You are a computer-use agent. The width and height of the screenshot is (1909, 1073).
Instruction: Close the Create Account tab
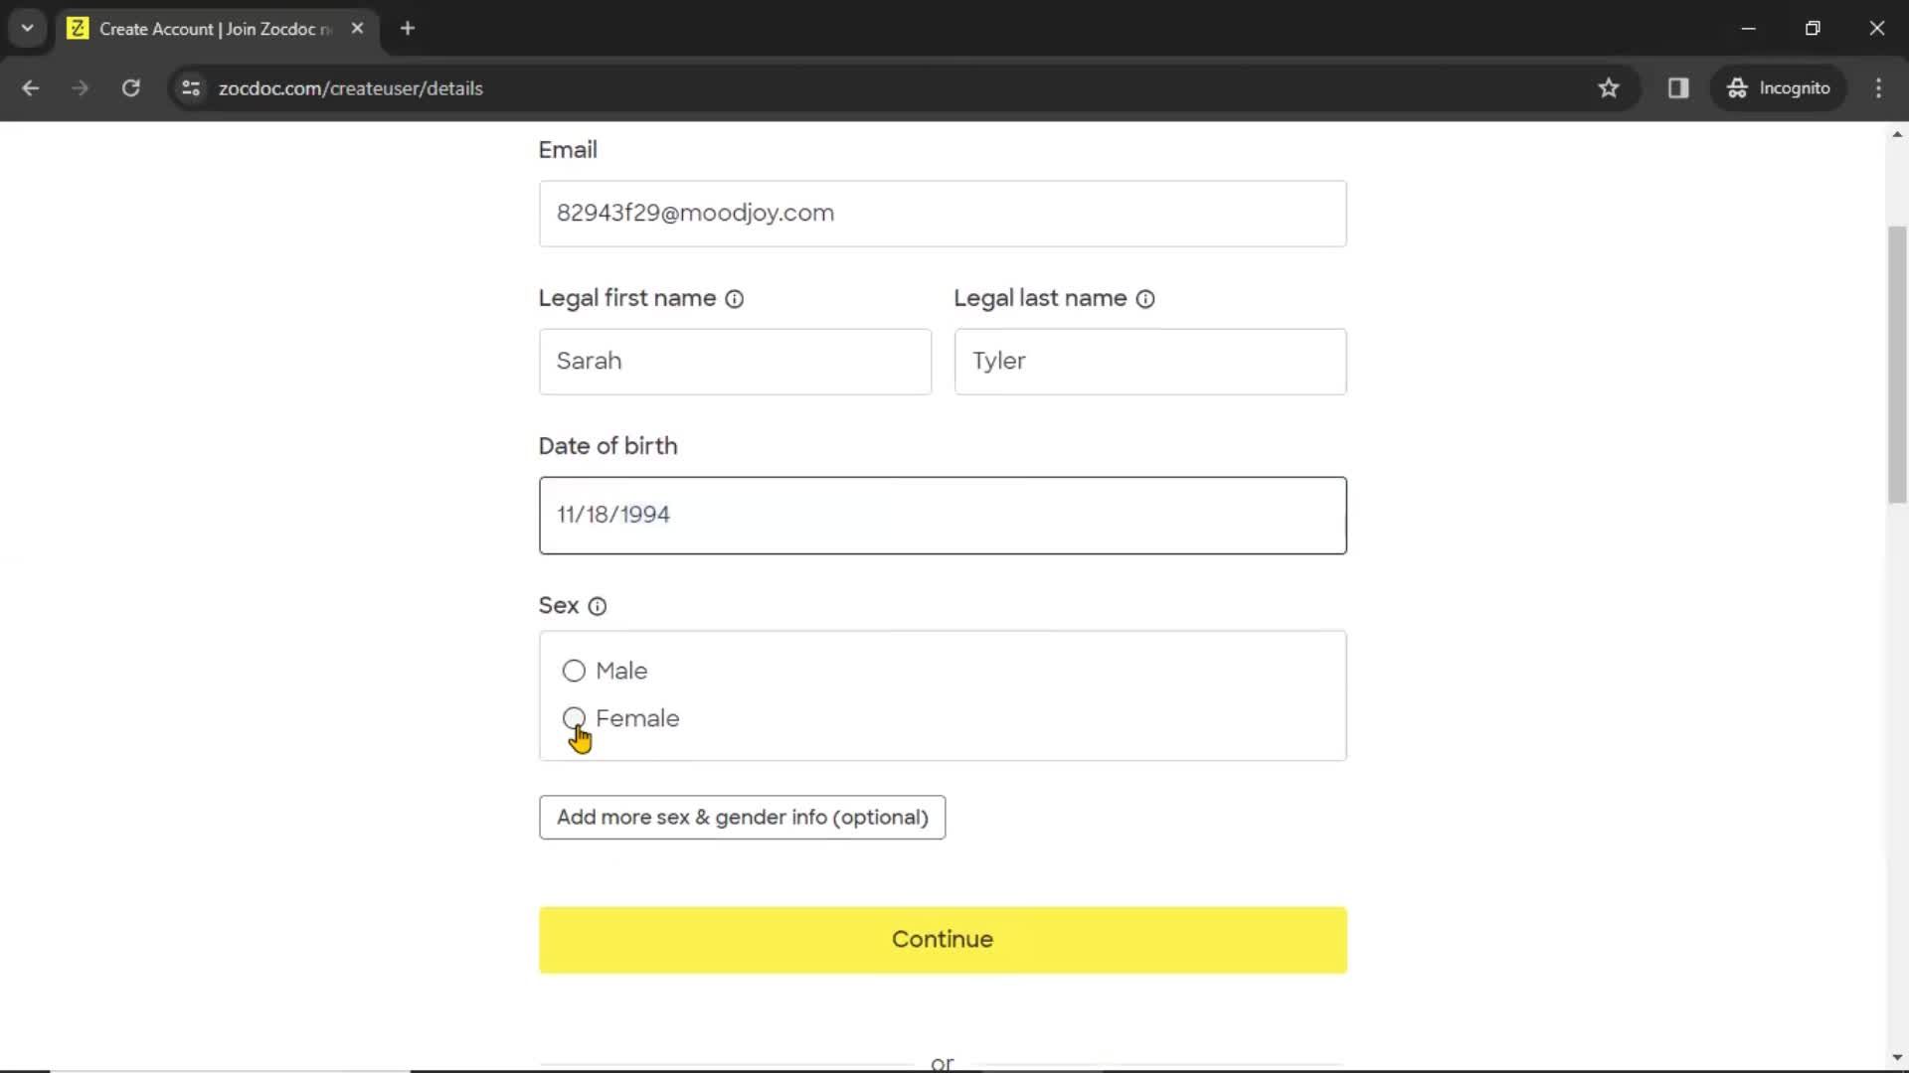click(357, 28)
